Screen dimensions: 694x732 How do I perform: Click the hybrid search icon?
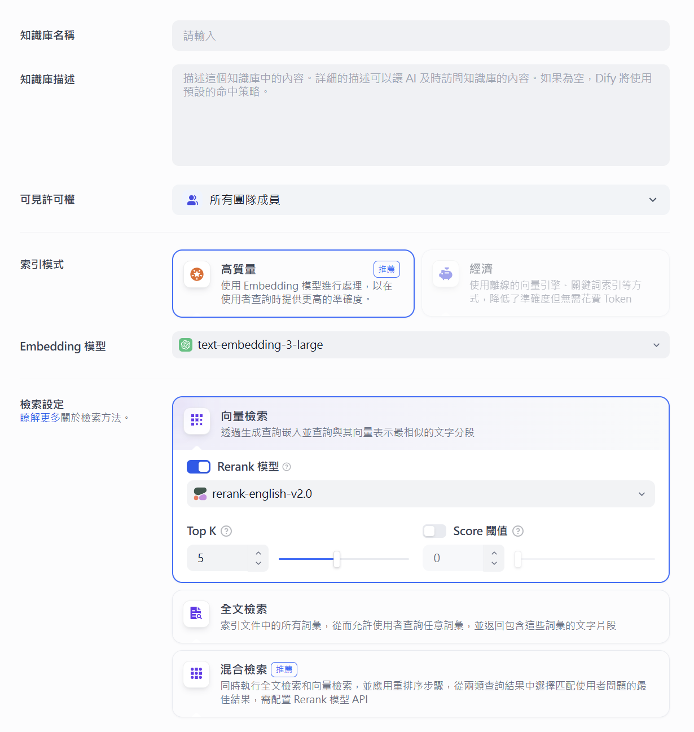pos(196,673)
